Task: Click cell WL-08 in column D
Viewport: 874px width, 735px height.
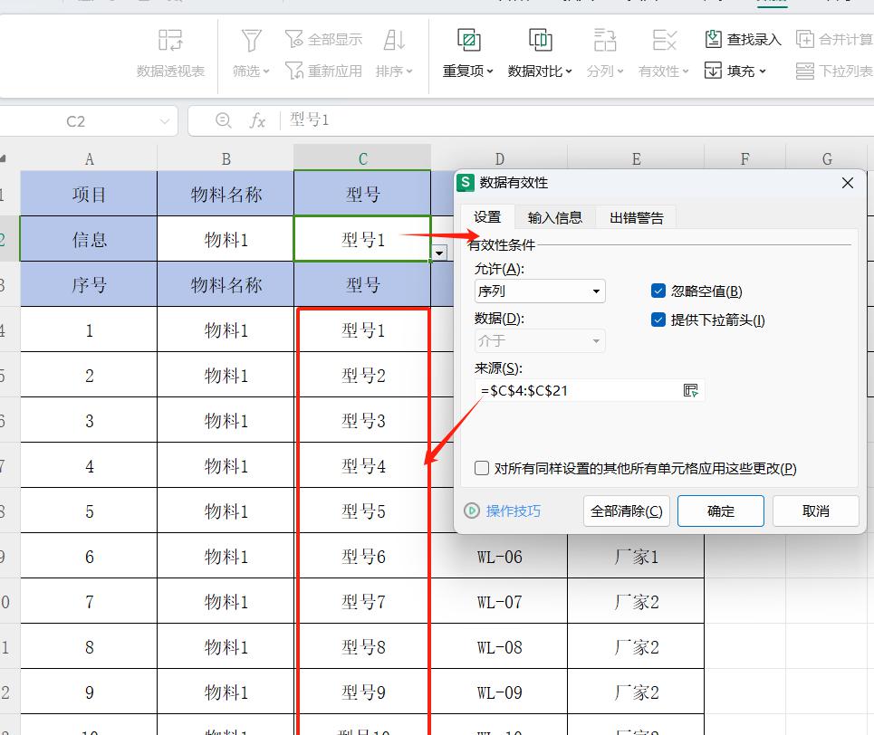Action: click(499, 647)
